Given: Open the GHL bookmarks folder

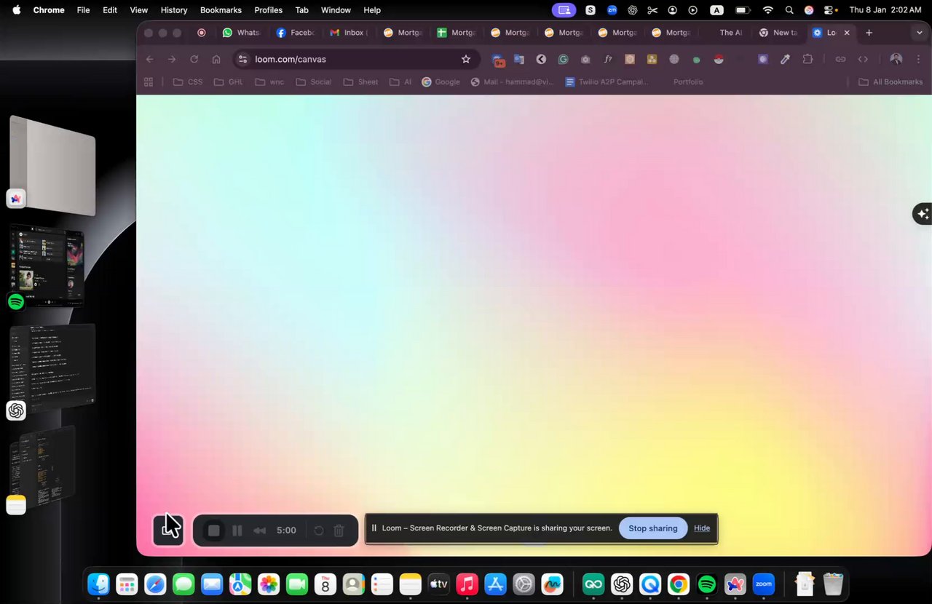Looking at the screenshot, I should click(229, 82).
